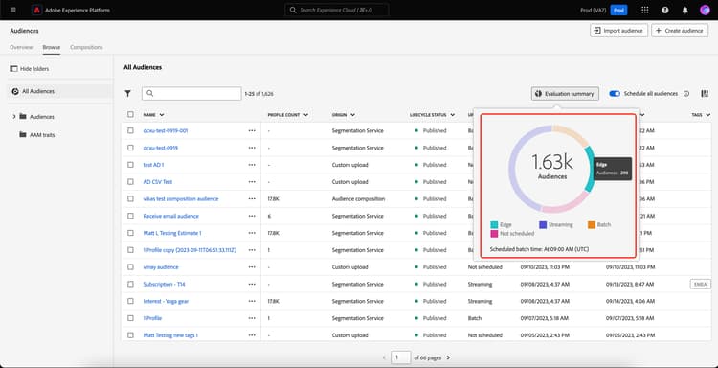This screenshot has width=718, height=368.
Task: Click the Edge legend color swatch
Action: tap(494, 224)
